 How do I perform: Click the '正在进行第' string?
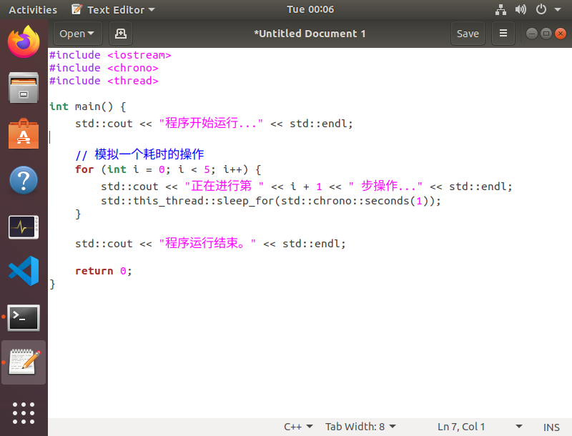(225, 187)
